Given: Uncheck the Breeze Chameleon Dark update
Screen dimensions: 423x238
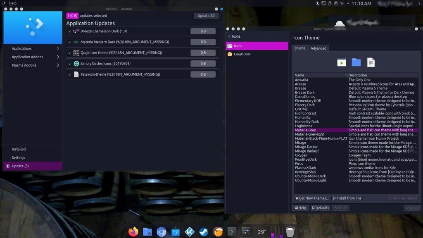Looking at the screenshot, I should pos(69,31).
